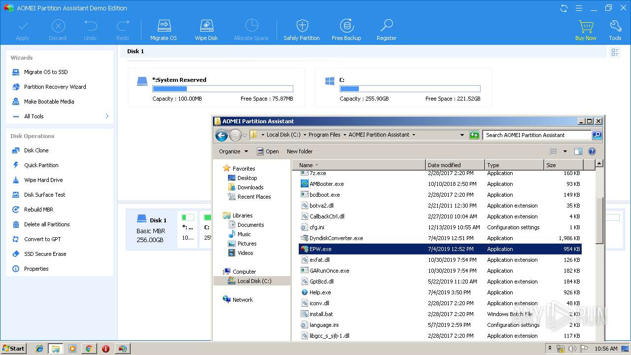Click the Redo toolbar icon
Viewport: 631px width, 355px height.
click(x=123, y=30)
